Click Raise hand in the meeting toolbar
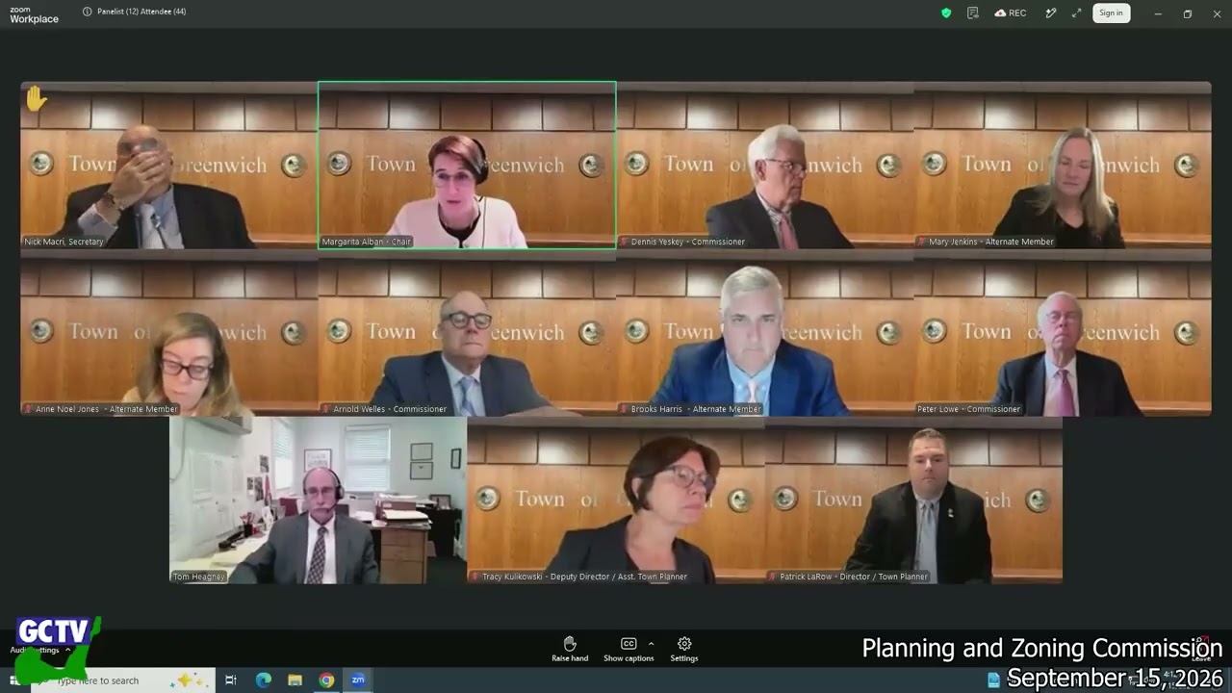The height and width of the screenshot is (693, 1232). pos(570,650)
